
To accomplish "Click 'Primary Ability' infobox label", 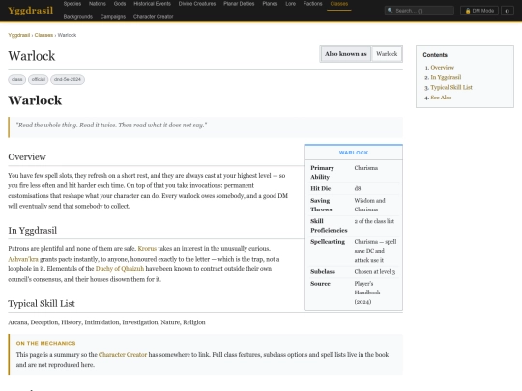I will [322, 172].
